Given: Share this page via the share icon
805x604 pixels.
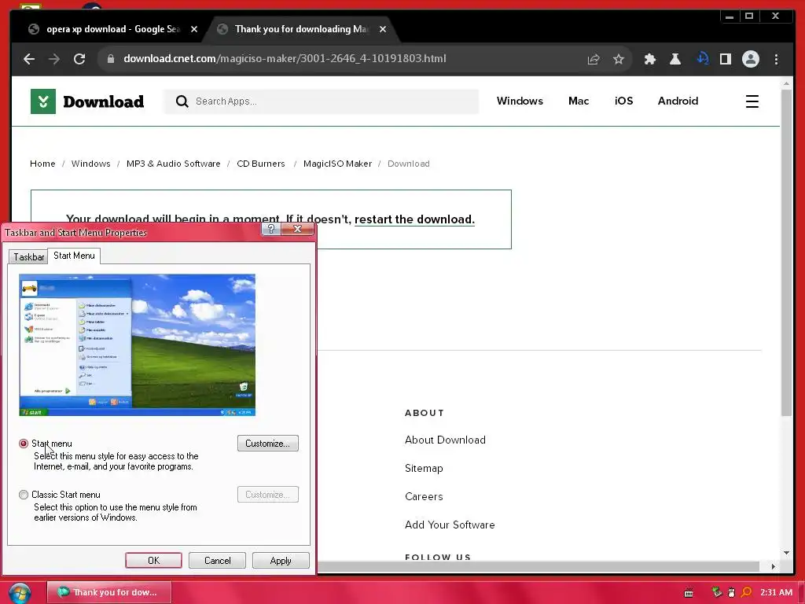Looking at the screenshot, I should [x=594, y=59].
